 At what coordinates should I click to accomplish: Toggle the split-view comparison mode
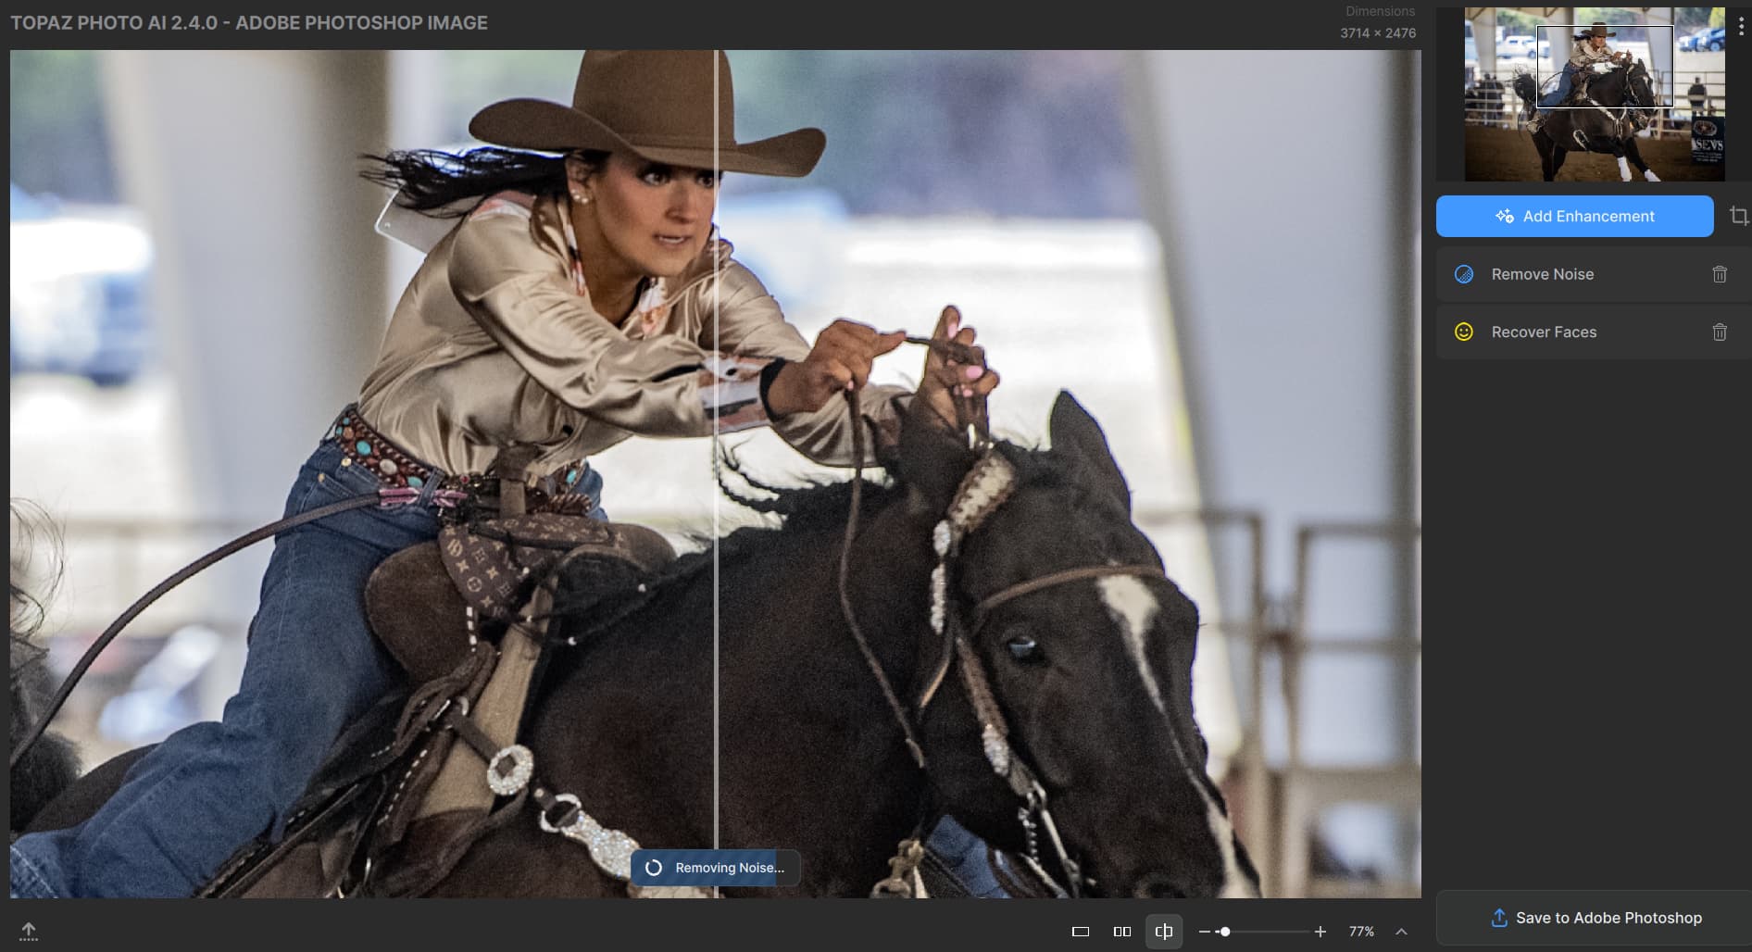coord(1164,932)
